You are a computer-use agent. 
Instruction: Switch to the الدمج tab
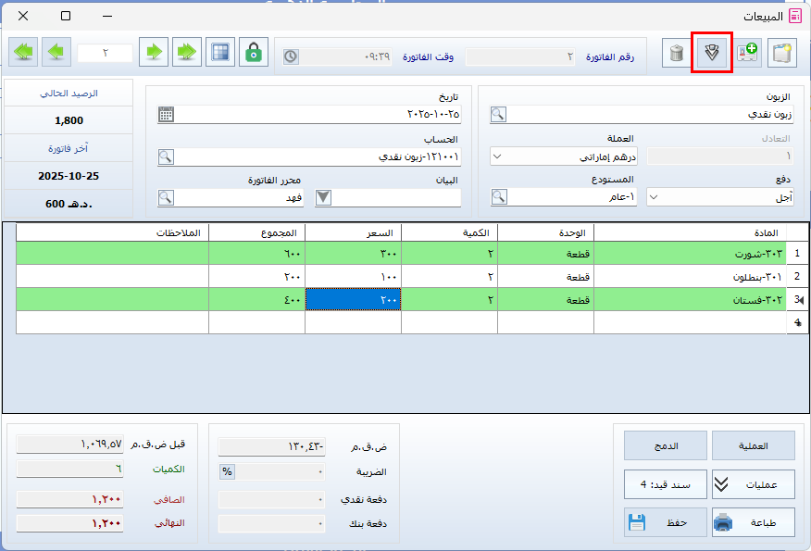(666, 445)
